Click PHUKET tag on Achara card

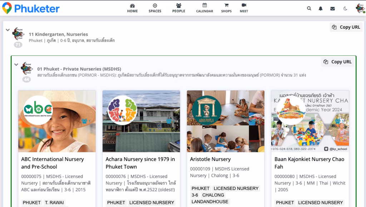coord(116,203)
